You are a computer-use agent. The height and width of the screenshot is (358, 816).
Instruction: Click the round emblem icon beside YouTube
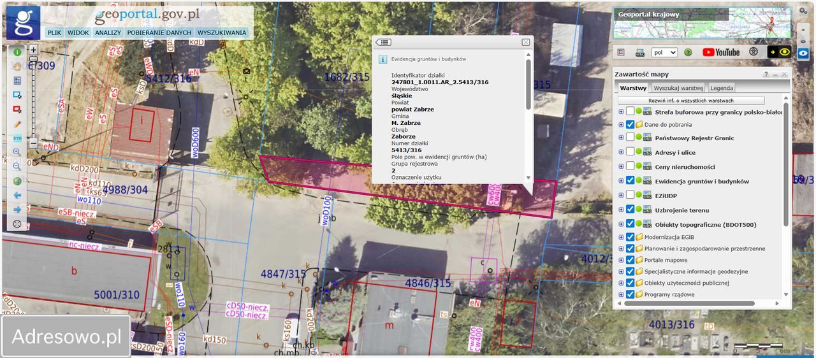[x=754, y=52]
